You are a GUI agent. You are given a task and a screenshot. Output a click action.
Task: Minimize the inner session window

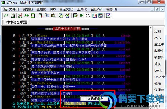pyautogui.click(x=152, y=9)
